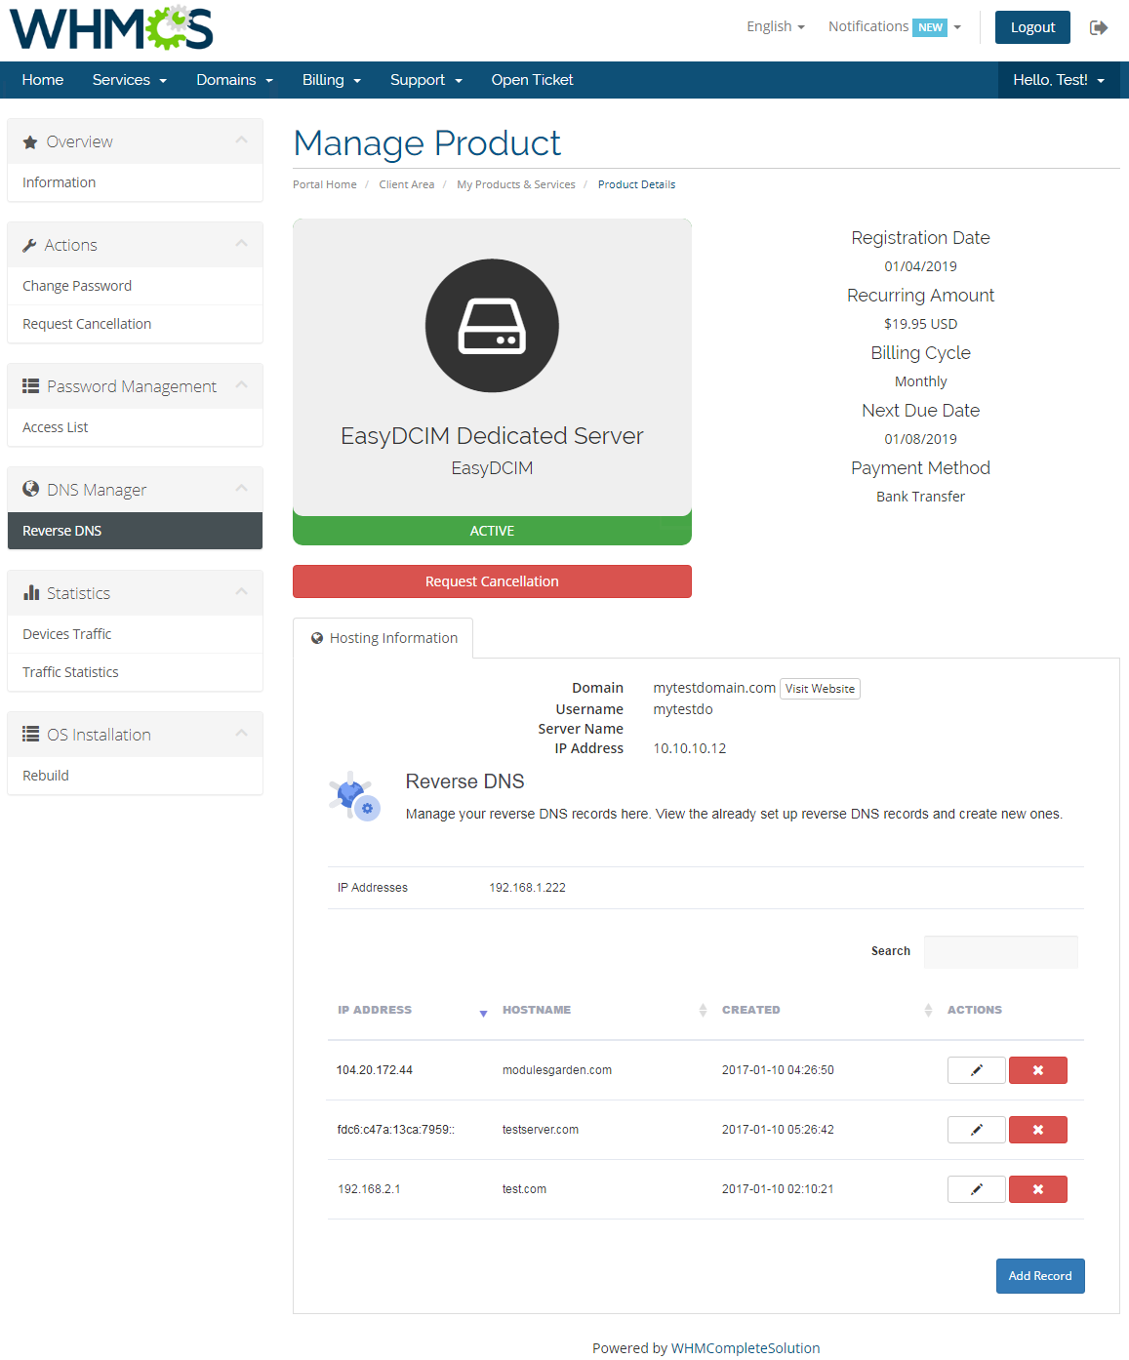This screenshot has height=1360, width=1129.
Task: Open the Billing menu
Action: pos(331,79)
